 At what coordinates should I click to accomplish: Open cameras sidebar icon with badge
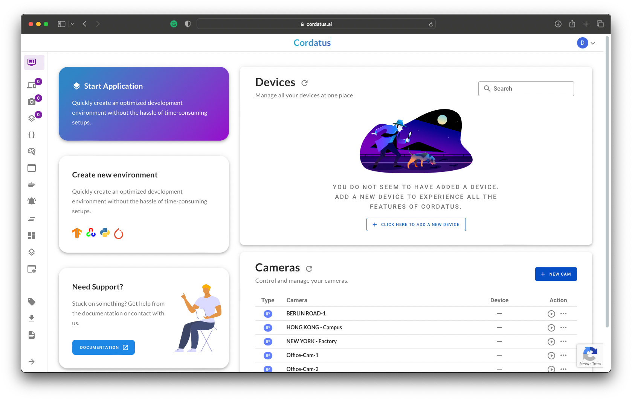click(x=32, y=102)
